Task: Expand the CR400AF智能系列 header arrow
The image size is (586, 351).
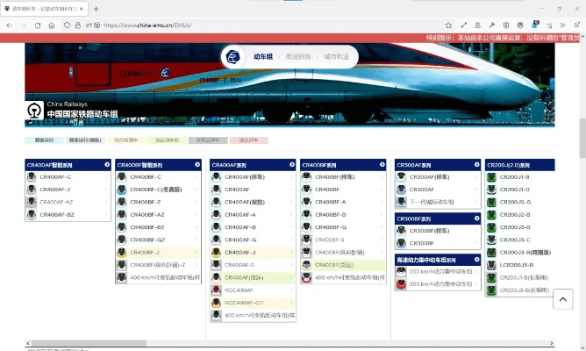Action: coord(107,164)
